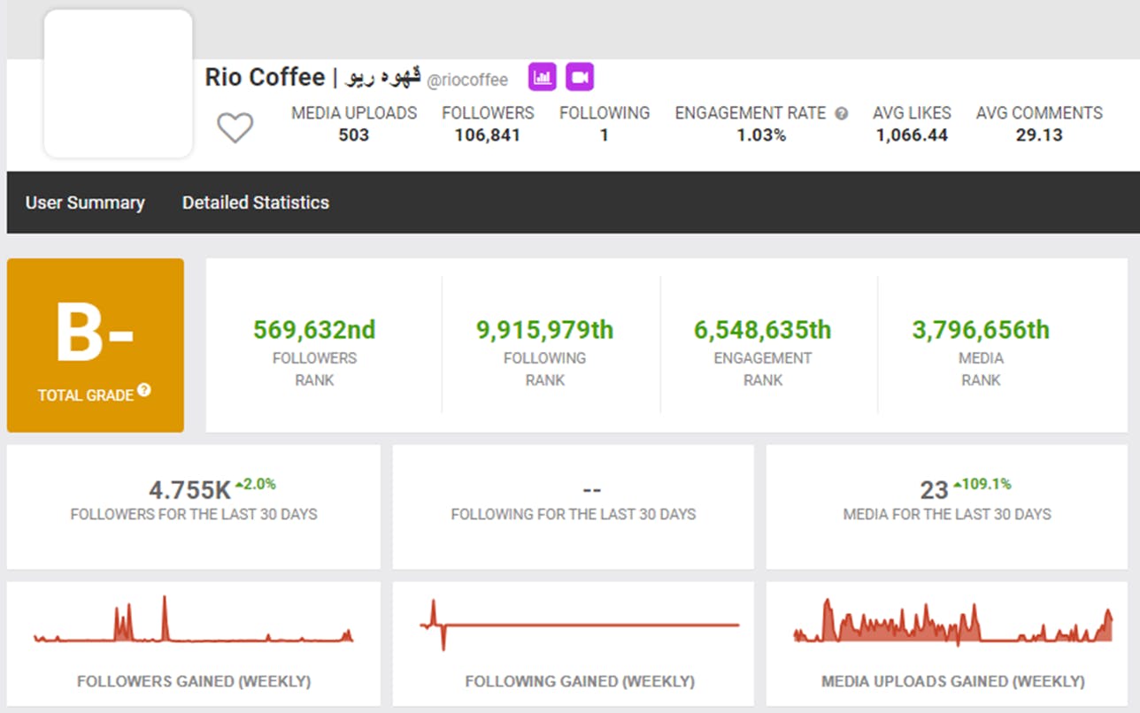
Task: Click the Following count 1
Action: (605, 135)
